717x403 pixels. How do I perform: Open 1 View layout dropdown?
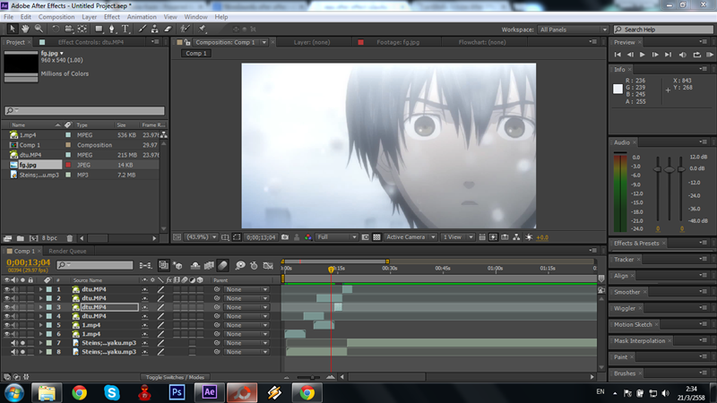point(457,237)
